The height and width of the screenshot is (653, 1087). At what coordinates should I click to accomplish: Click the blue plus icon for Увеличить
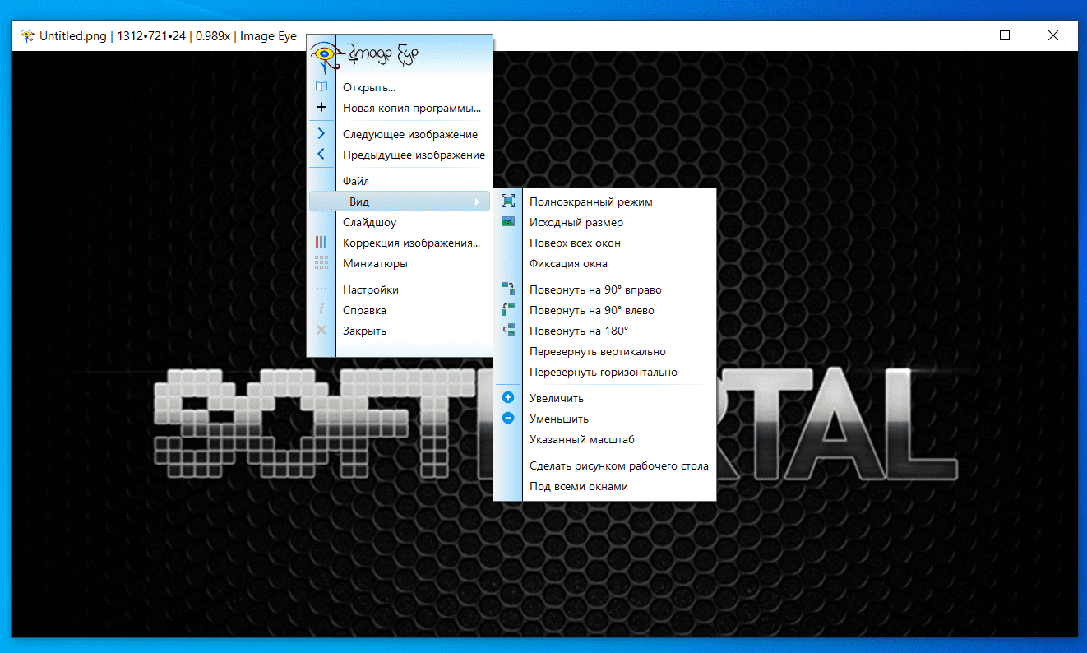click(x=508, y=397)
